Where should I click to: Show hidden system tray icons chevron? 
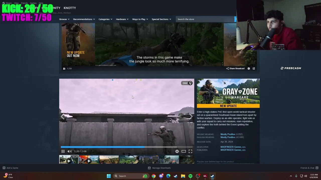pyautogui.click(x=291, y=176)
